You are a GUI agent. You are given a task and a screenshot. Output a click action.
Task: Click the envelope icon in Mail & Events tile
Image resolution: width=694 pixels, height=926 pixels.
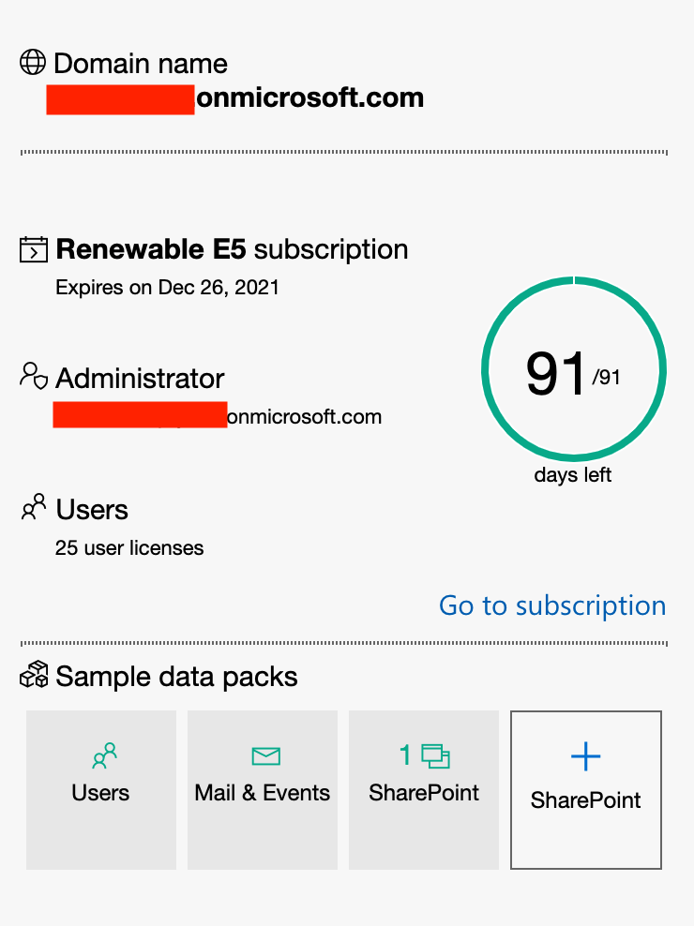pos(266,756)
